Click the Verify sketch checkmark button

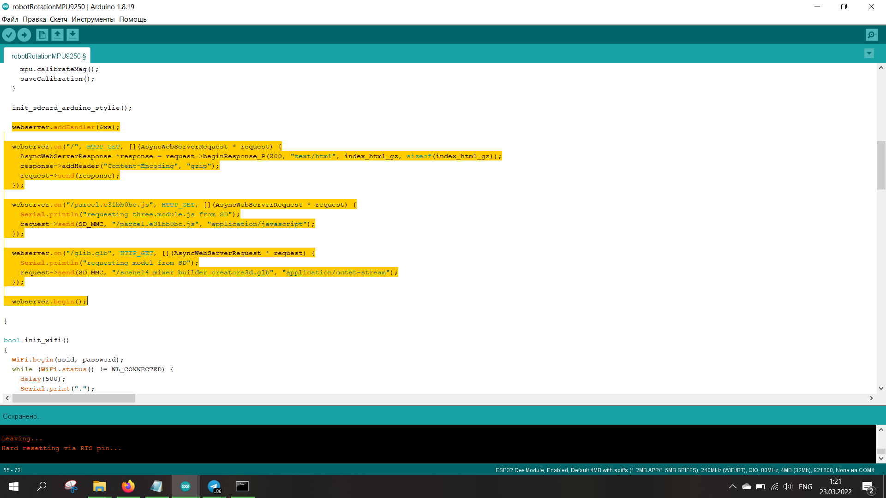pos(9,35)
